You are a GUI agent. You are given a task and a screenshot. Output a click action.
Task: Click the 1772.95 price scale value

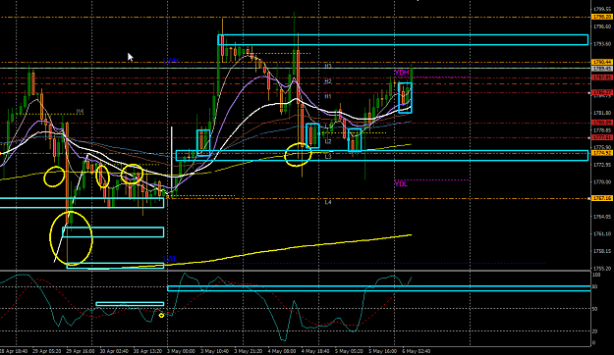pos(602,165)
